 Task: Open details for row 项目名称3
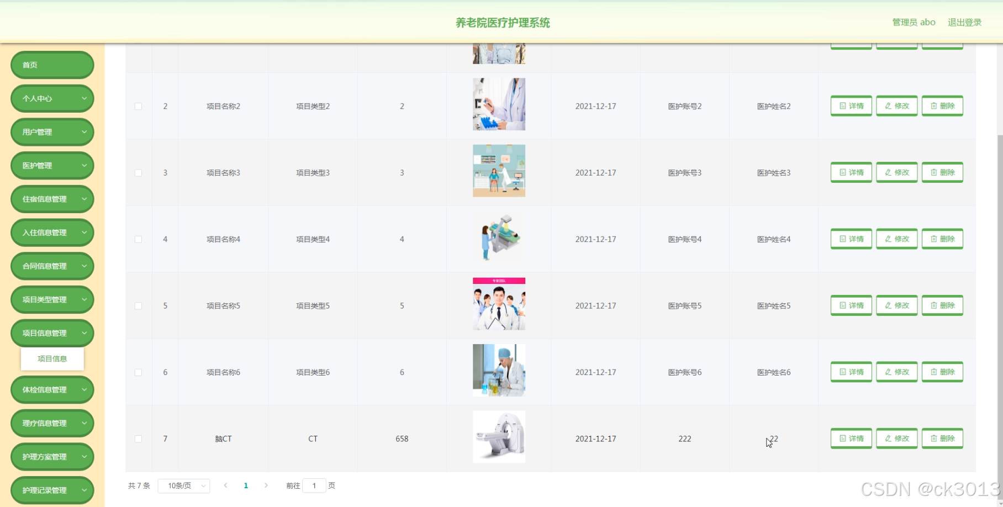coord(851,172)
